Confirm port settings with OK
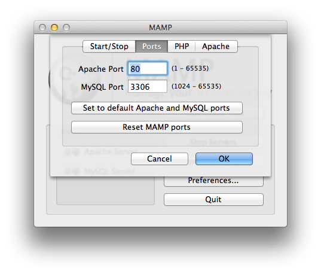The width and height of the screenshot is (321, 274). point(224,159)
